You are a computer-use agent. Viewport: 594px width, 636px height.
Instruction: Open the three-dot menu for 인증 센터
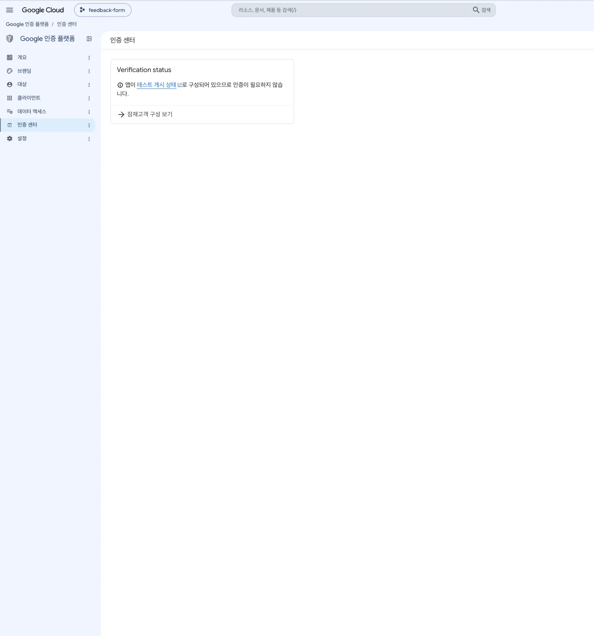point(89,125)
